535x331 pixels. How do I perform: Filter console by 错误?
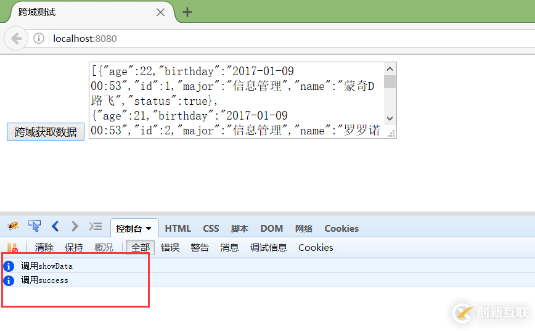(170, 247)
